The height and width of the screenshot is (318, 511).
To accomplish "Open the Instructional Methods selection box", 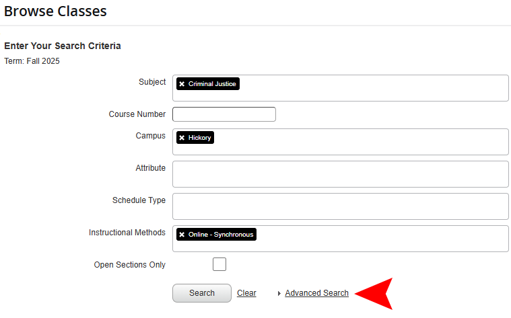I will click(x=341, y=239).
